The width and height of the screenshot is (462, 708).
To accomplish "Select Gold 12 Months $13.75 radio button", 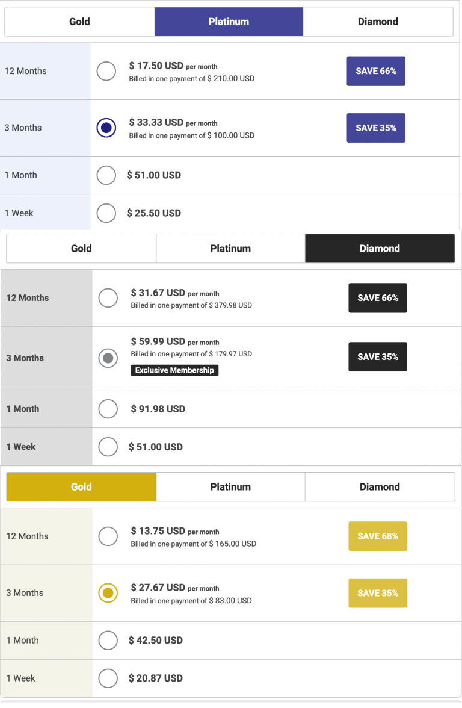I will pyautogui.click(x=108, y=536).
